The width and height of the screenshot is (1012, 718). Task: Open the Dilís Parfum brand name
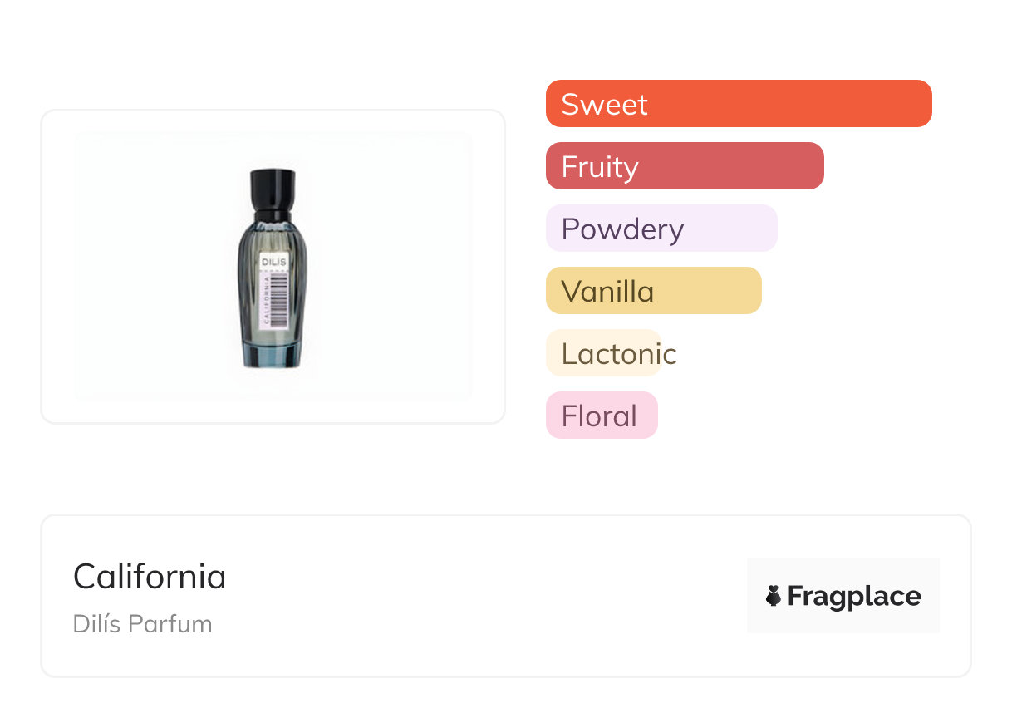(x=142, y=624)
